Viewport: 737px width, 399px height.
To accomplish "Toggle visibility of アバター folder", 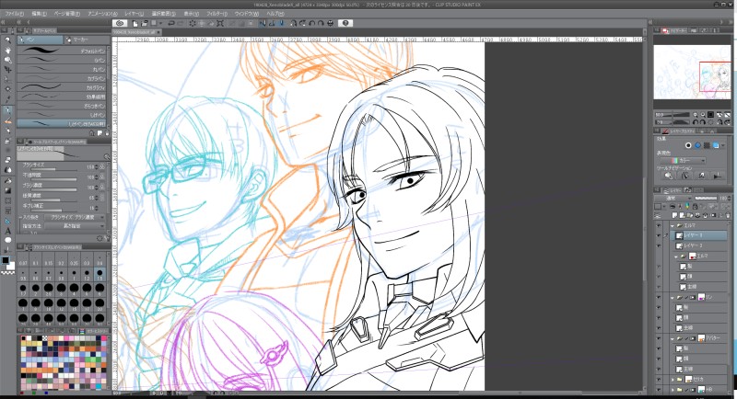I will pos(659,338).
